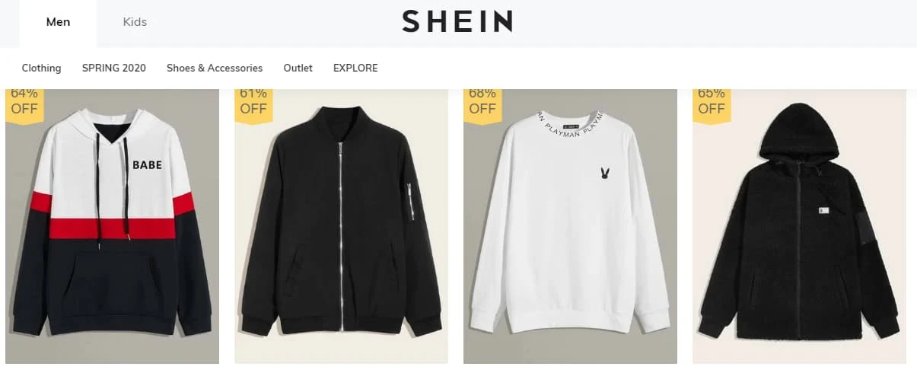Open the Clothing menu
Screen dimensions: 917x373
click(x=41, y=68)
